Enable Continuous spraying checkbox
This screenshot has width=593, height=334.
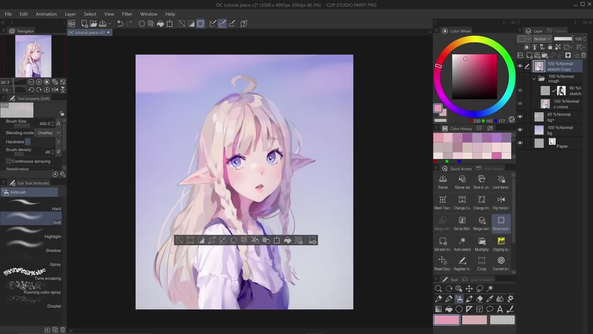(x=8, y=161)
